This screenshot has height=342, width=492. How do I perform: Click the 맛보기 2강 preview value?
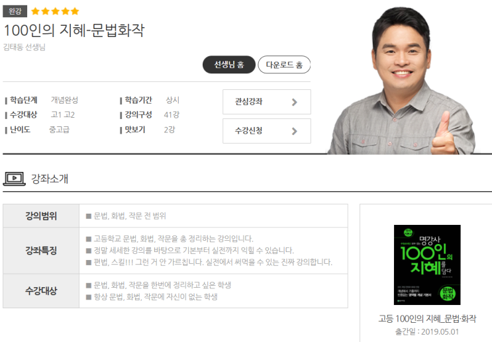pyautogui.click(x=170, y=130)
